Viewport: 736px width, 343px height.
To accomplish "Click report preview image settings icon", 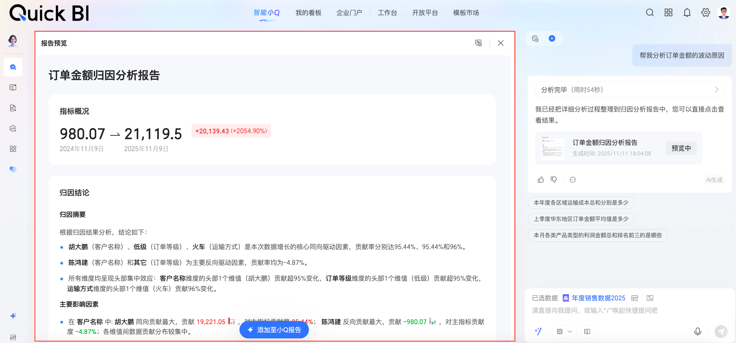I will tap(478, 43).
